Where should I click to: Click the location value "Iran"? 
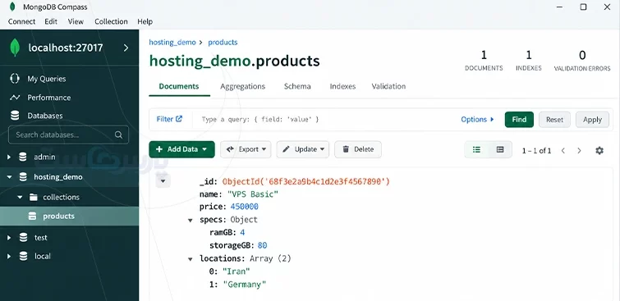click(236, 271)
